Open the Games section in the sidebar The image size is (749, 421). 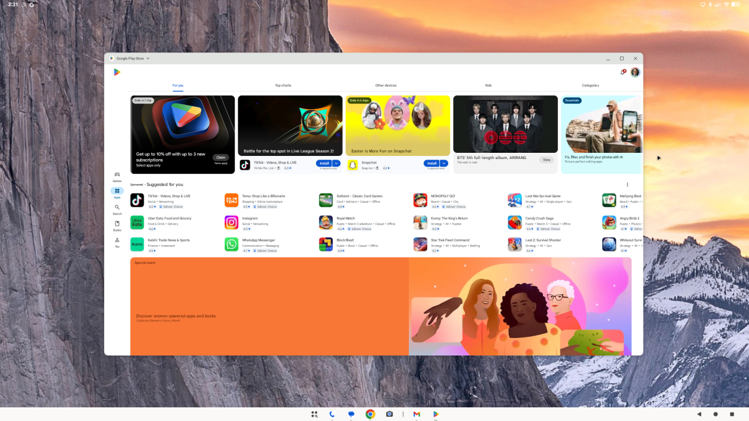pyautogui.click(x=117, y=175)
